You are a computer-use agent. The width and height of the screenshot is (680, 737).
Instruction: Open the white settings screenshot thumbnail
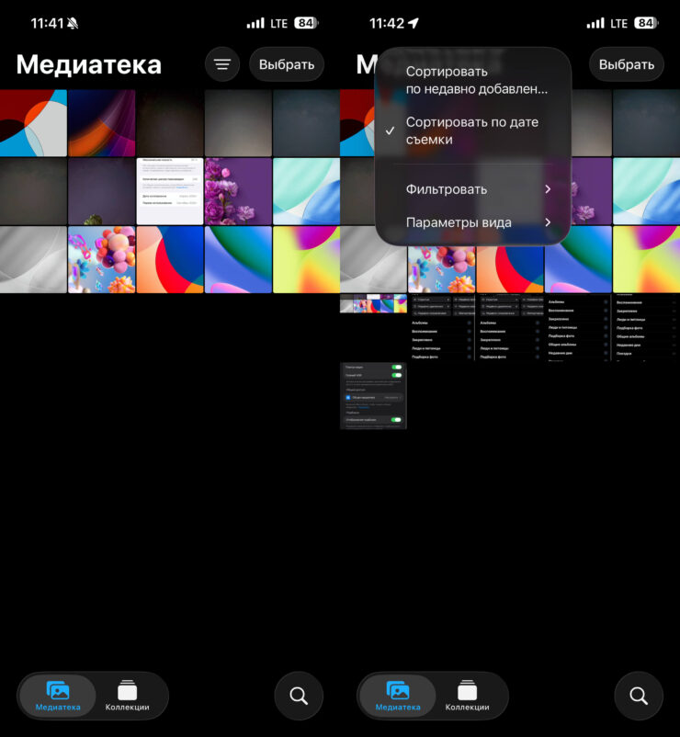(170, 191)
